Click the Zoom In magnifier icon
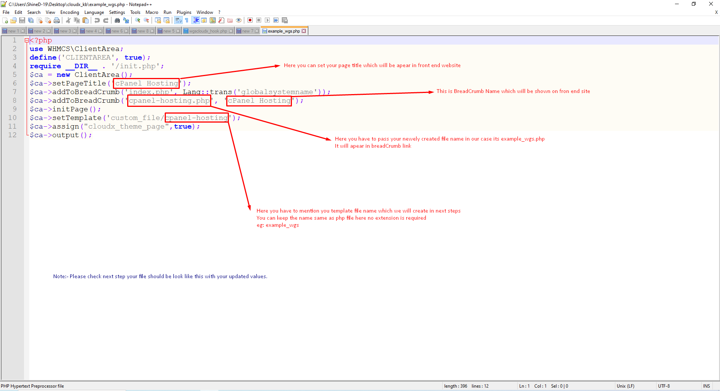The width and height of the screenshot is (720, 391). (x=138, y=20)
